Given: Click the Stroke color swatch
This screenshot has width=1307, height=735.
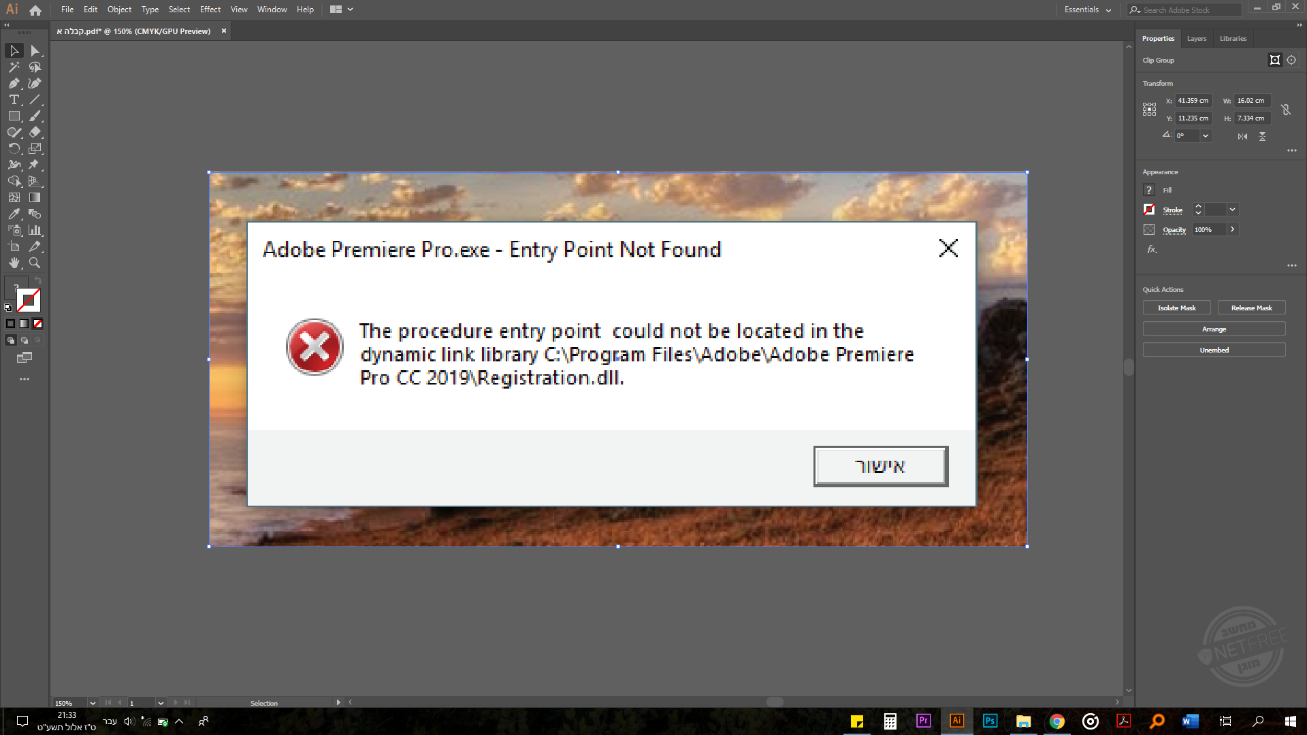Looking at the screenshot, I should point(1149,210).
